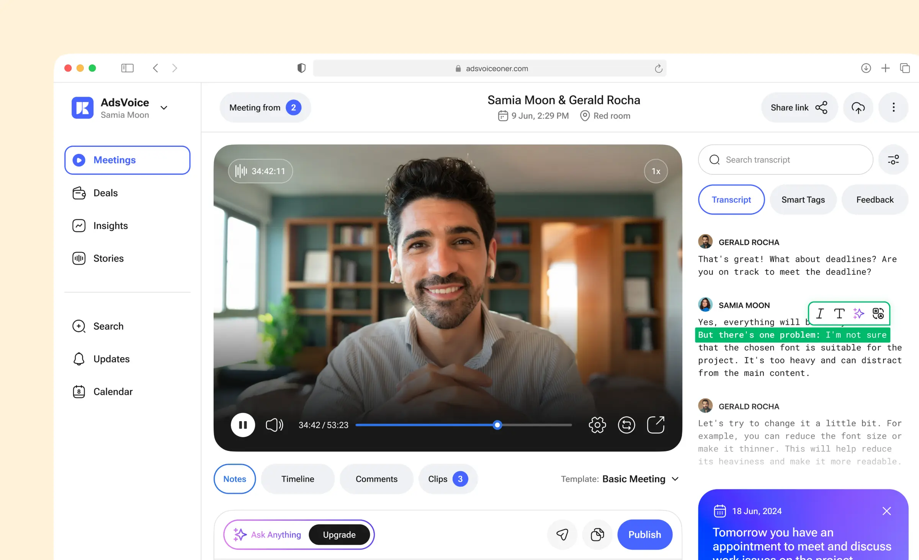Expand the AdsVoice workspace switcher
919x560 pixels.
click(164, 107)
